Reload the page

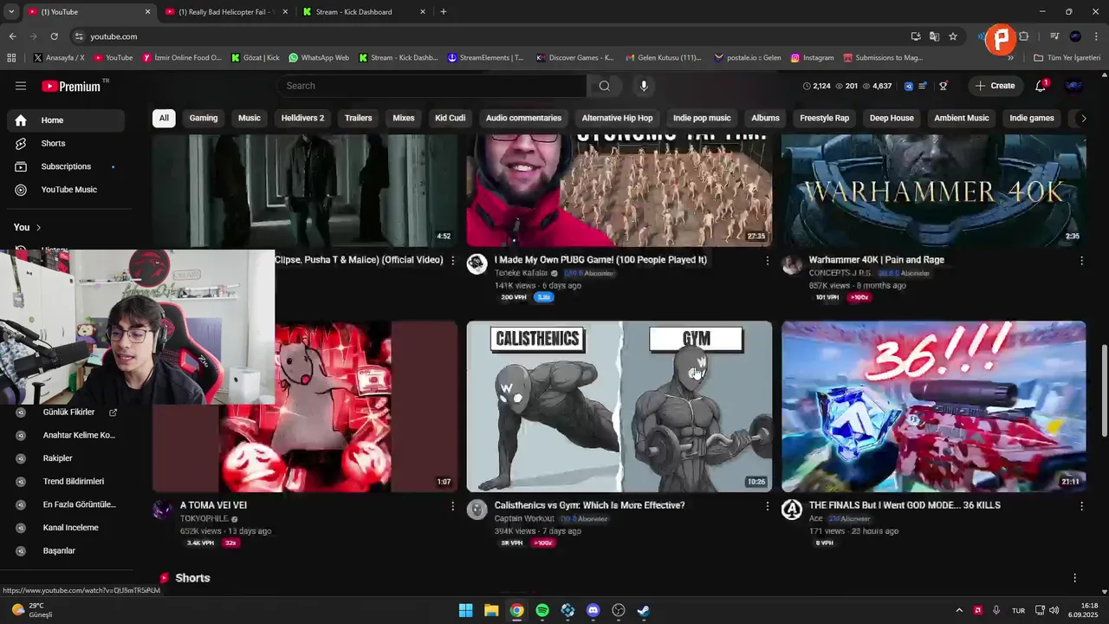pos(54,36)
